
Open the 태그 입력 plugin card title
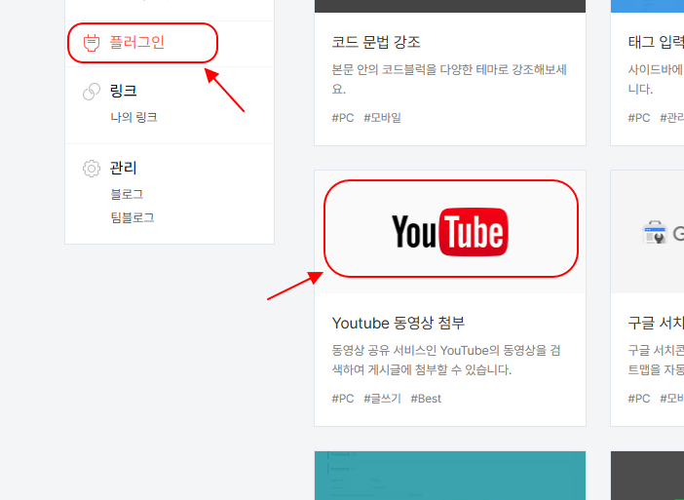(656, 42)
